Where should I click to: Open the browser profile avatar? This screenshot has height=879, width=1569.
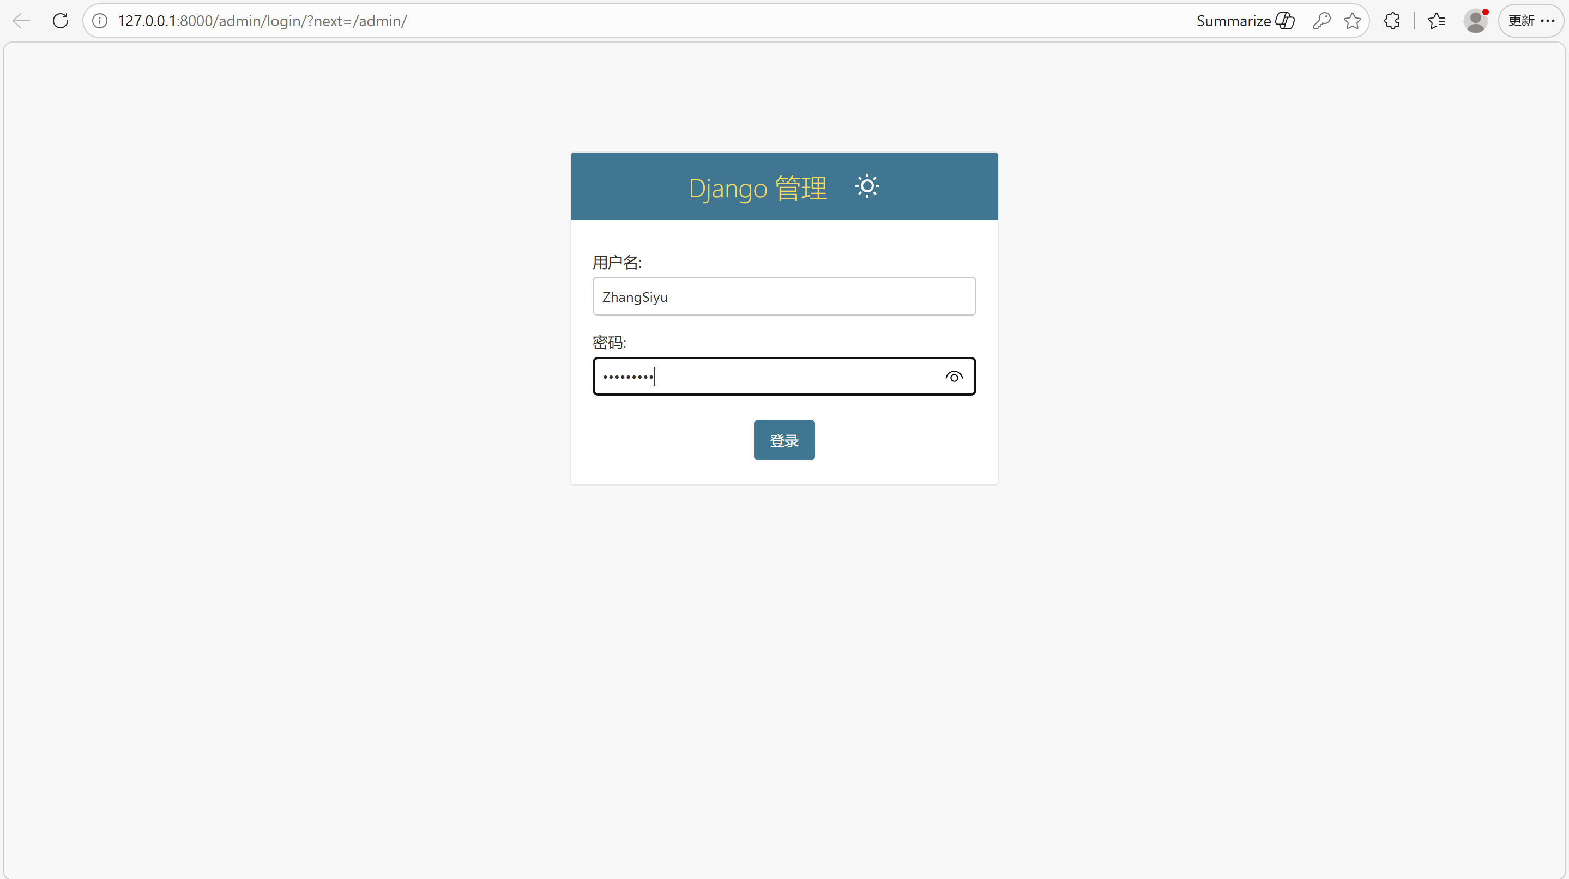1475,21
